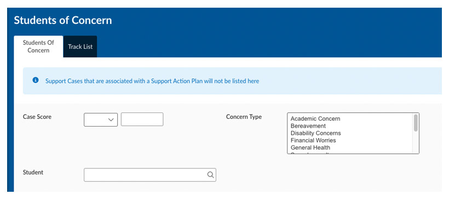Click the scrollbar track below the thumb
The width and height of the screenshot is (449, 200).
tap(416, 142)
